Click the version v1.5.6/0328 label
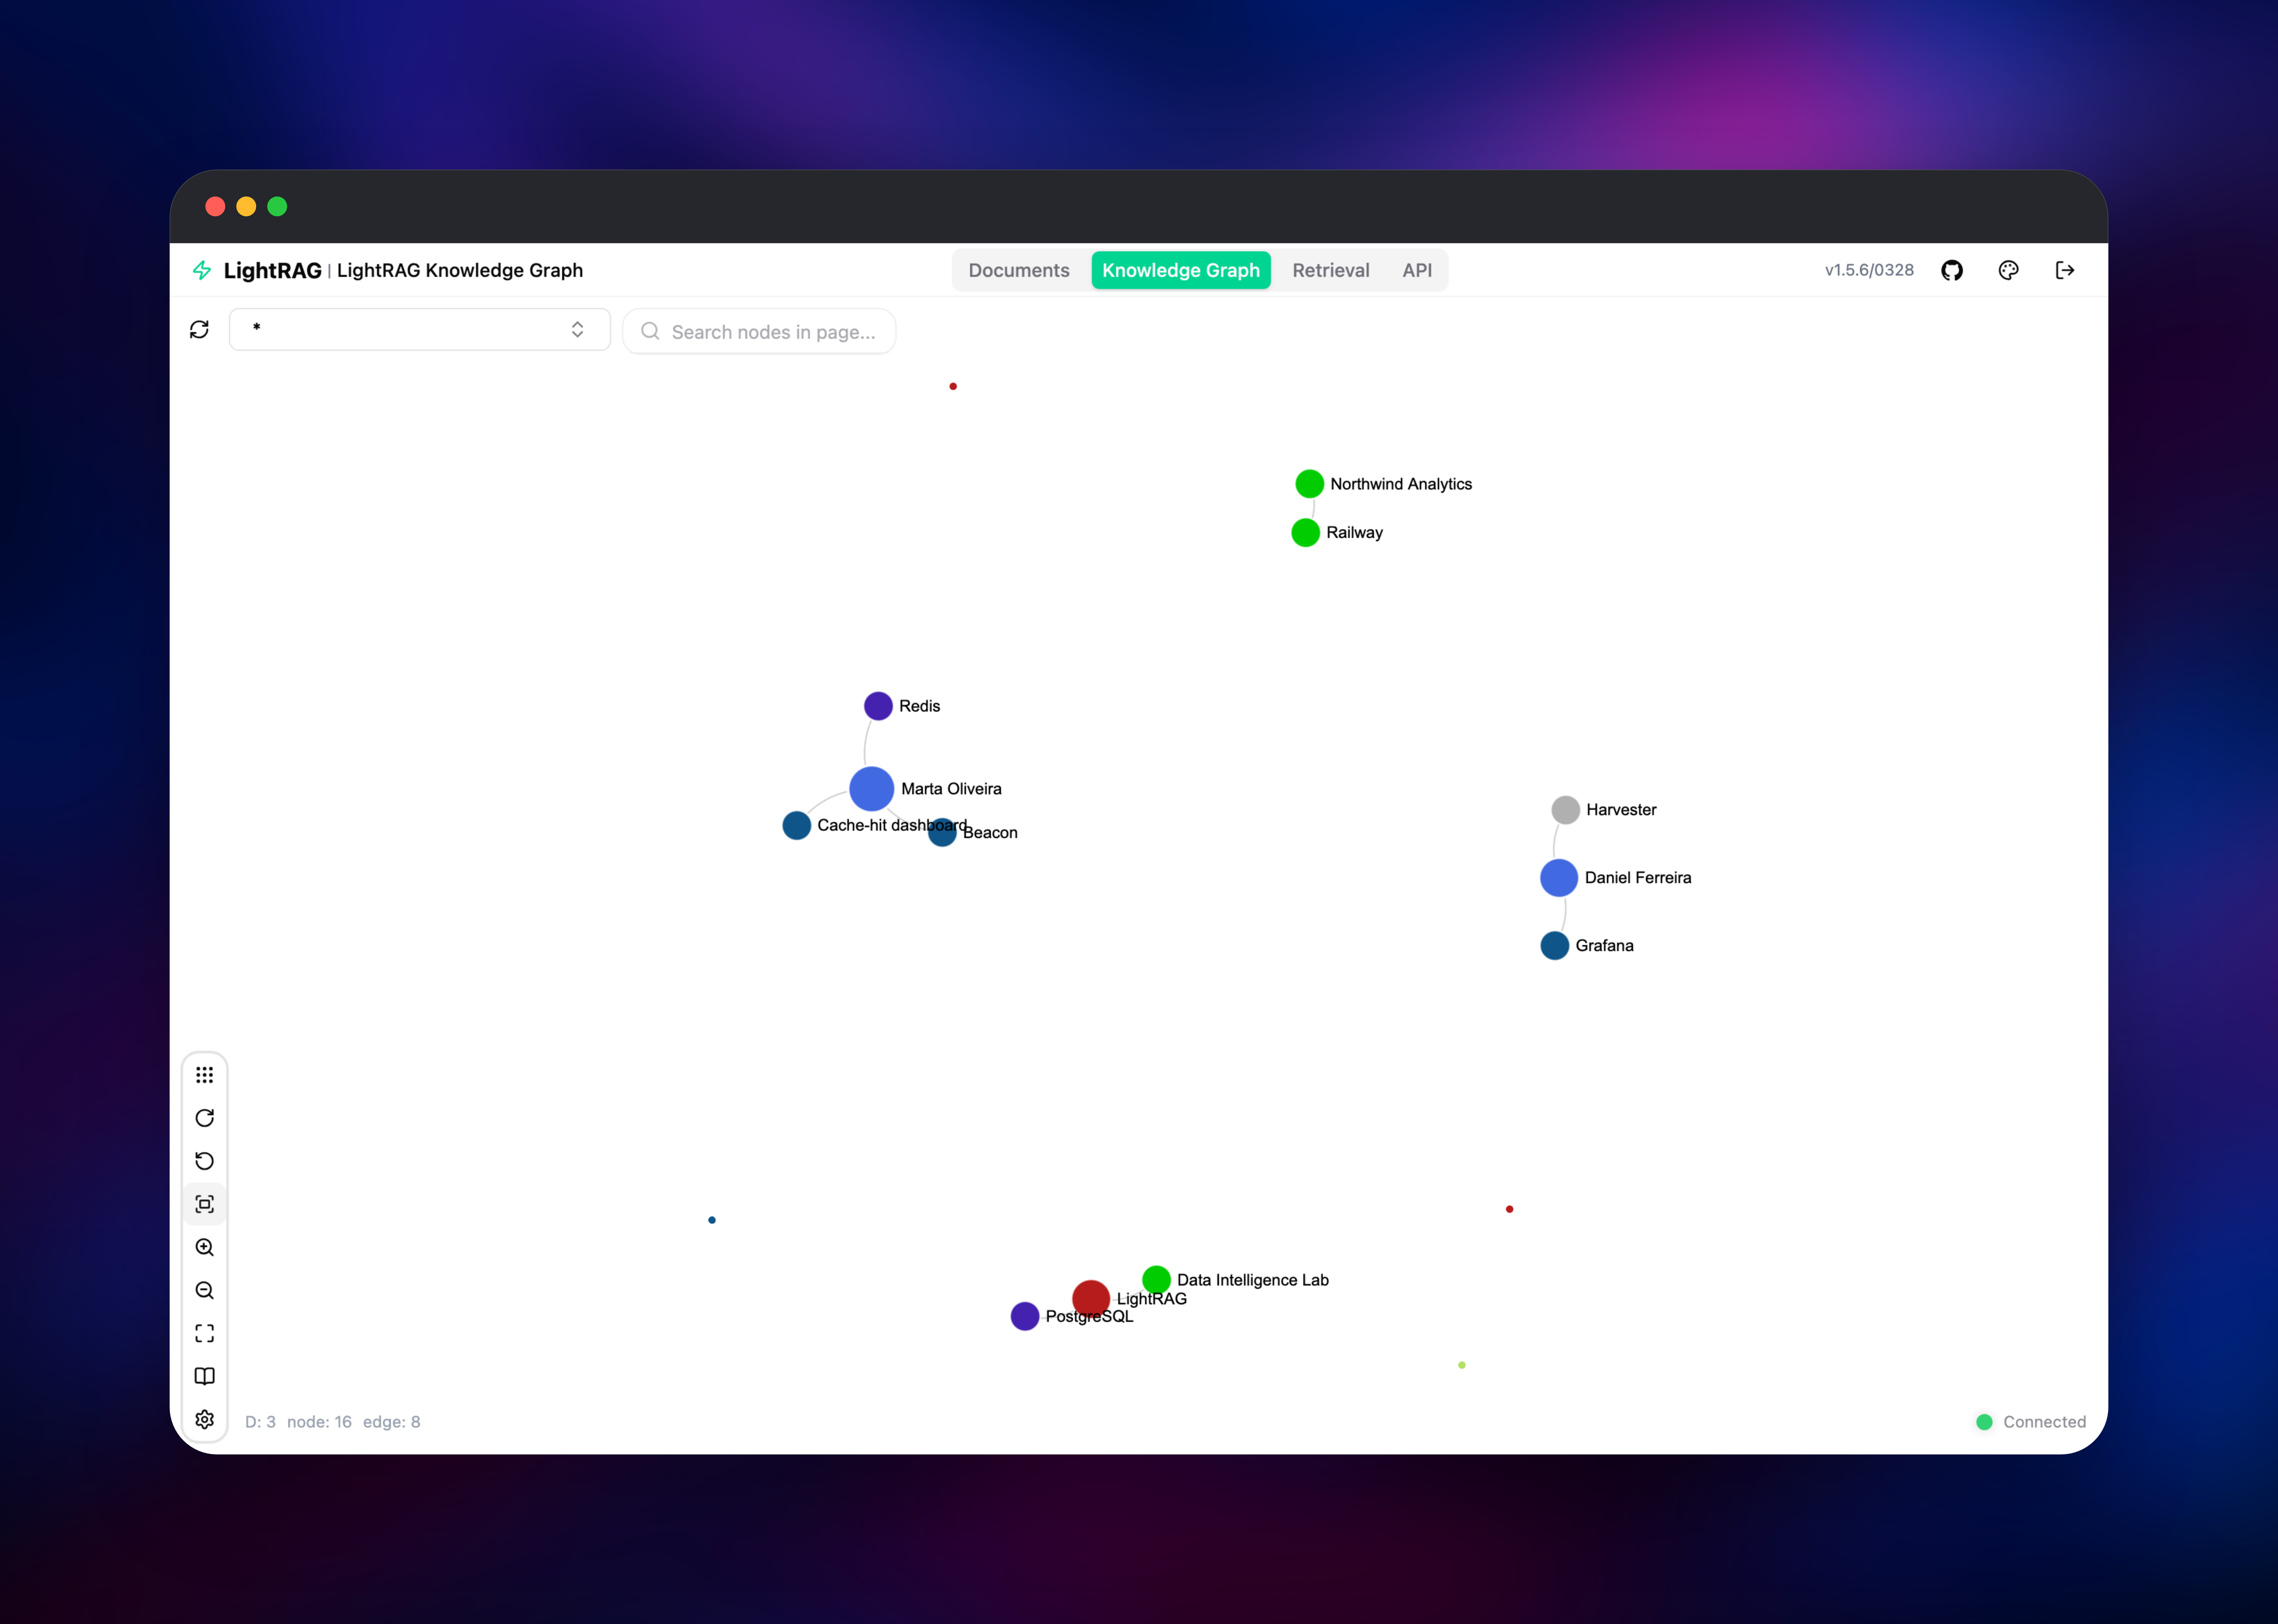The image size is (2278, 1624). (x=1869, y=270)
